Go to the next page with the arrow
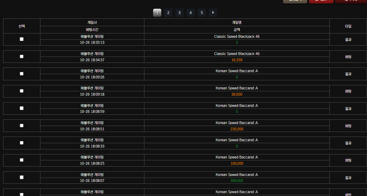Screen dimensions: 367x196 click(213, 13)
